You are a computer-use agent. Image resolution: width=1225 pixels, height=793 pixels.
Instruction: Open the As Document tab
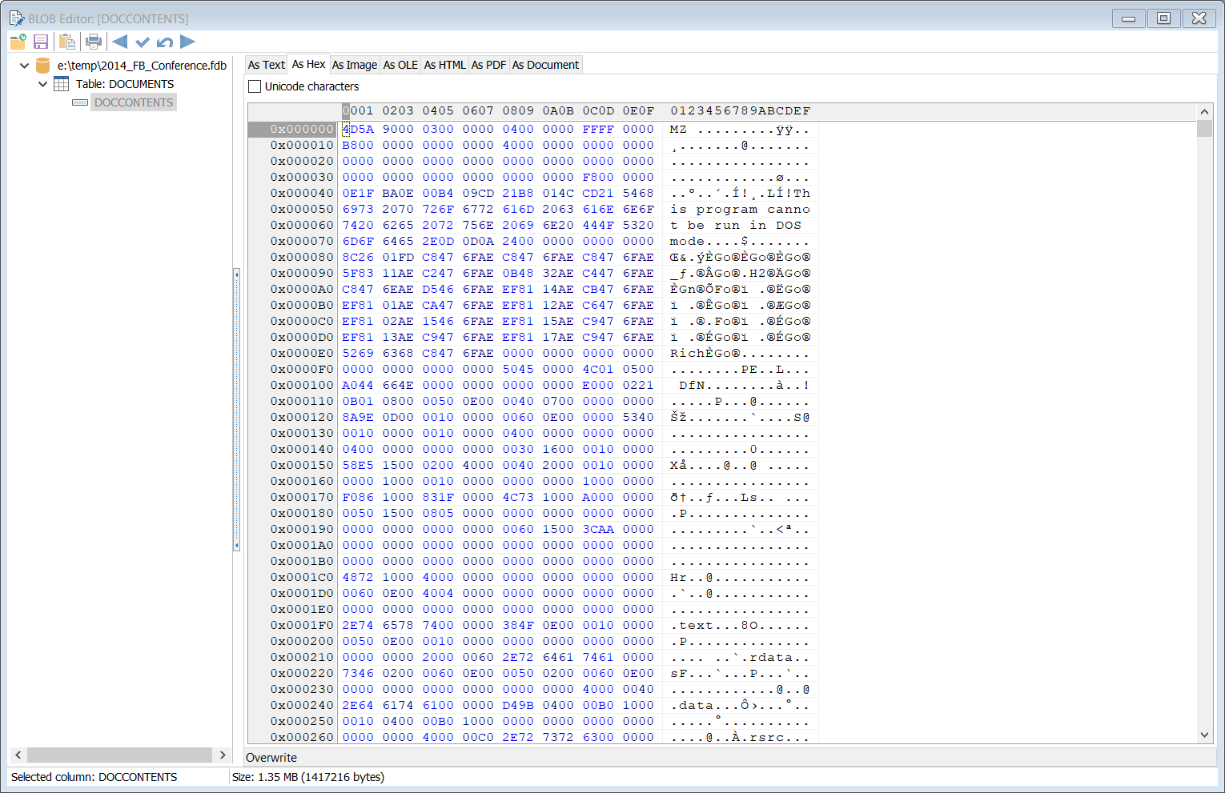(545, 65)
